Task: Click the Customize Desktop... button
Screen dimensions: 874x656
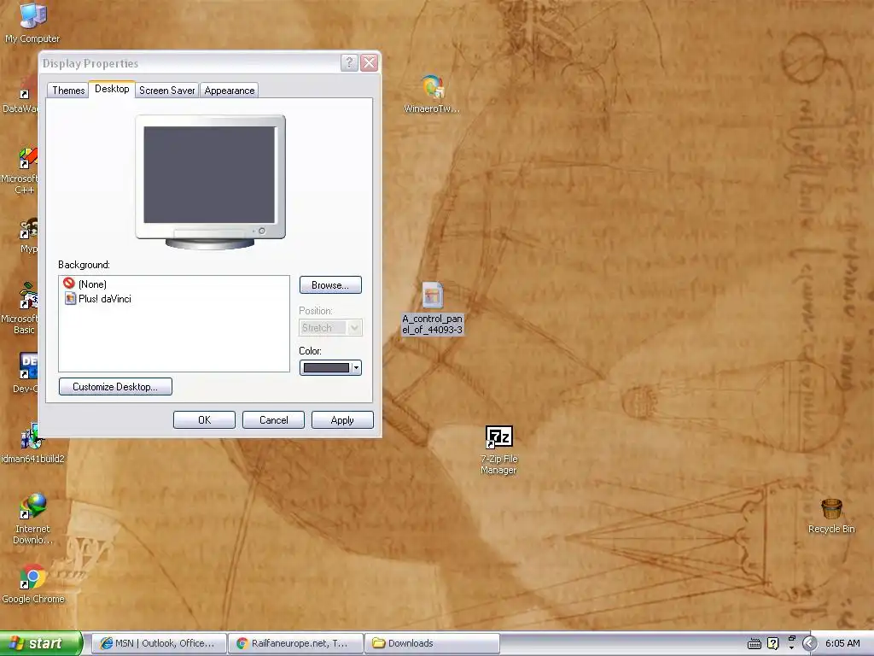Action: click(115, 387)
